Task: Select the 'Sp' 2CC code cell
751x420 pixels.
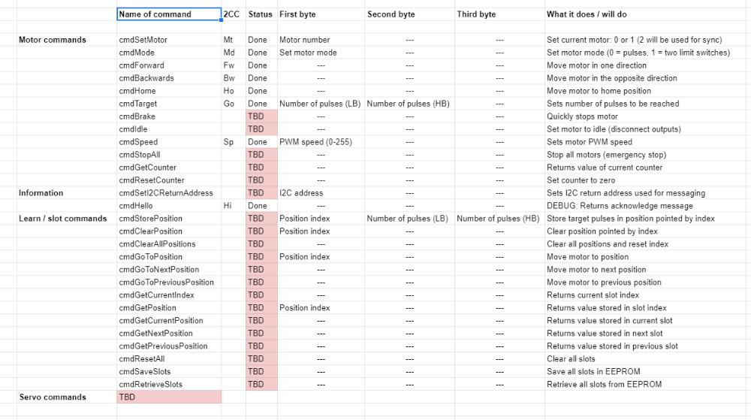Action: tap(234, 142)
